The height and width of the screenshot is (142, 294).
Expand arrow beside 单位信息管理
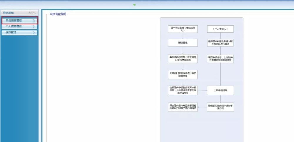click(x=34, y=21)
